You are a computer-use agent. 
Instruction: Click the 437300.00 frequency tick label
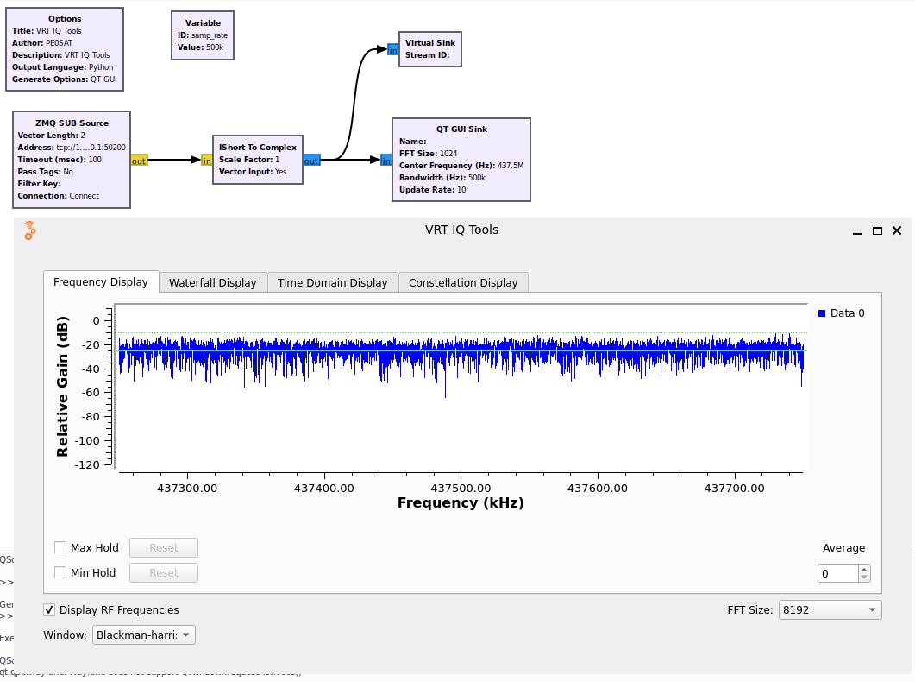187,488
